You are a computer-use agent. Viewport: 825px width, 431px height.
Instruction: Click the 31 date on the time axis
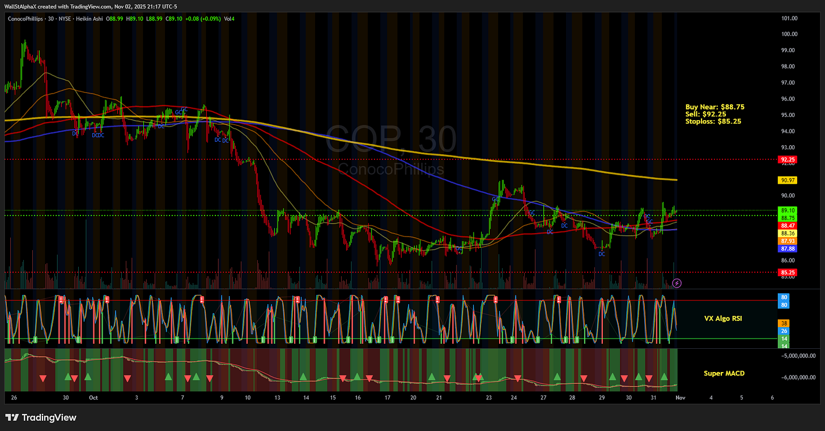click(x=653, y=398)
